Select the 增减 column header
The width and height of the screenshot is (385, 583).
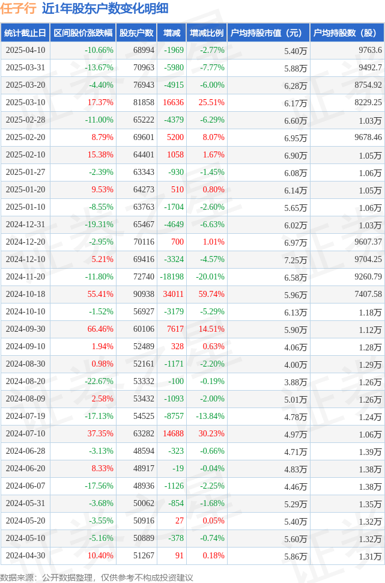pos(172,32)
